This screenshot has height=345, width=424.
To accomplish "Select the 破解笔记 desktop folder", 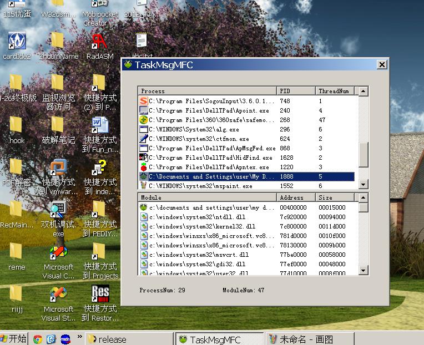I will pyautogui.click(x=58, y=130).
